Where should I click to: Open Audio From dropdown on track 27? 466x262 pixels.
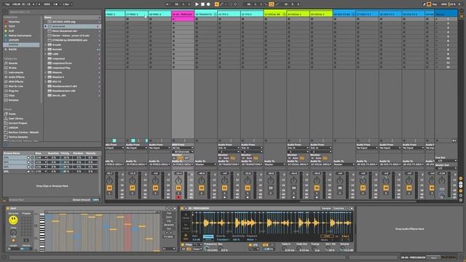[136, 148]
